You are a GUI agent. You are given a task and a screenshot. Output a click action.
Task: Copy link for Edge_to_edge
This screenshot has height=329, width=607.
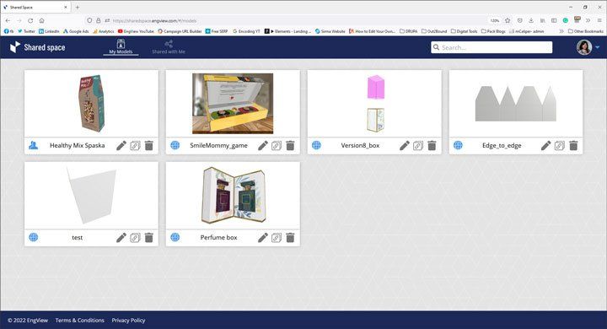[560, 146]
